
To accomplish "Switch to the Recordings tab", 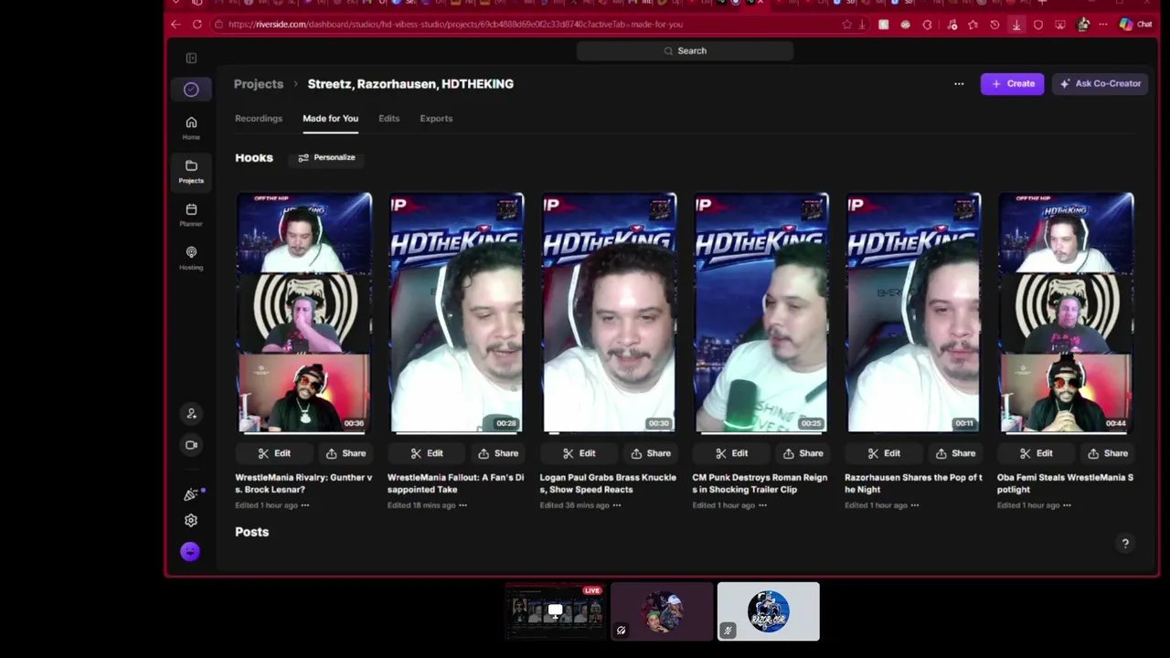I will (x=259, y=119).
